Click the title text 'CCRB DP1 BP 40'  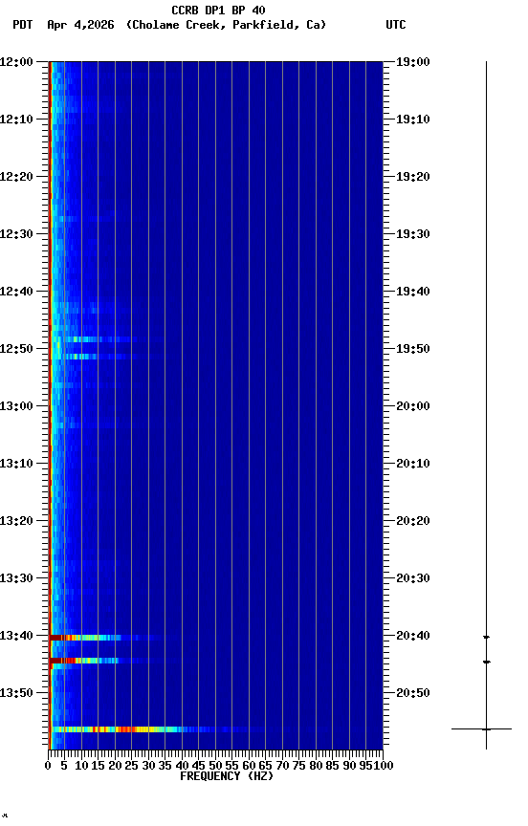pyautogui.click(x=218, y=10)
